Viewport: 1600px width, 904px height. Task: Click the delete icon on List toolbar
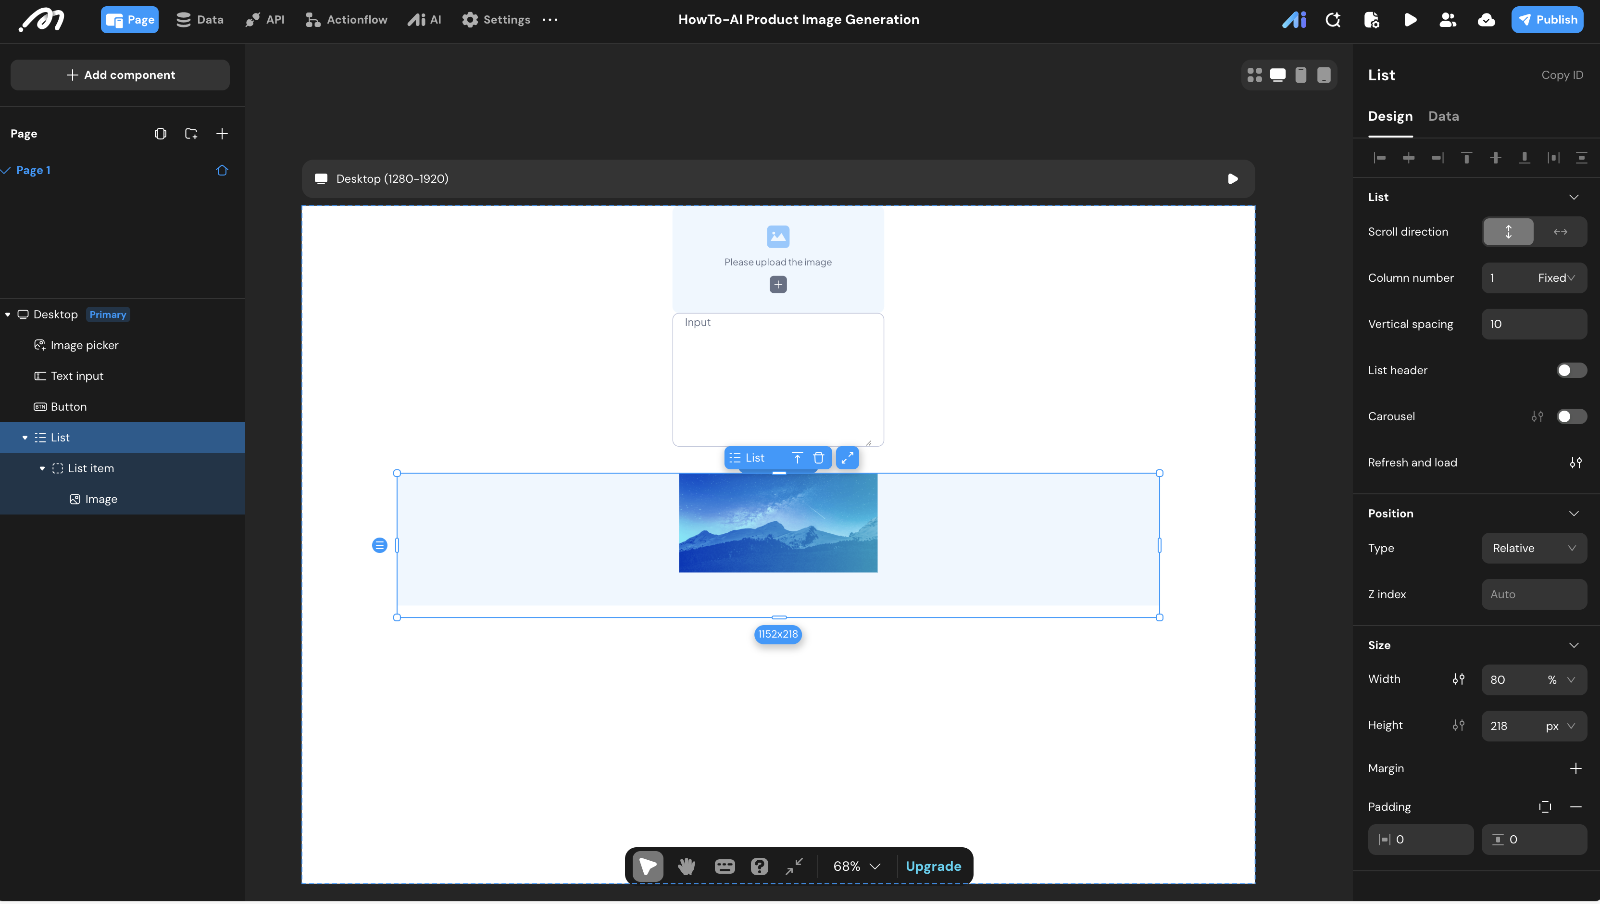(819, 458)
